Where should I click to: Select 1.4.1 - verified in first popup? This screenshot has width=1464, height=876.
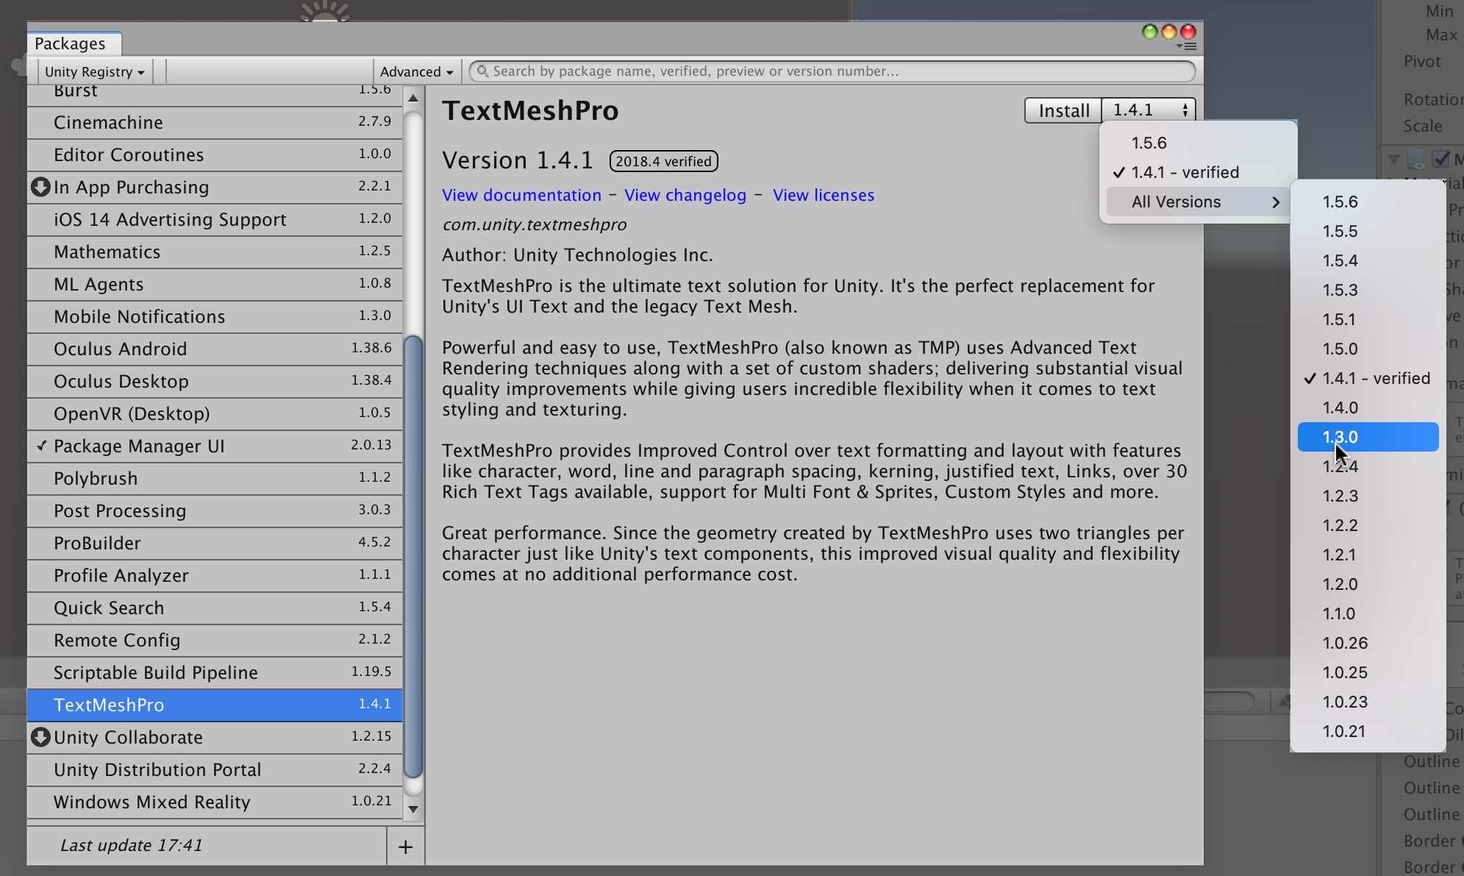(1199, 172)
